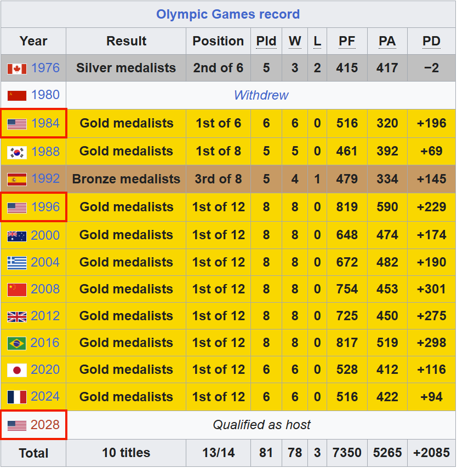Open the 2008 year link
The width and height of the screenshot is (457, 468).
(45, 289)
